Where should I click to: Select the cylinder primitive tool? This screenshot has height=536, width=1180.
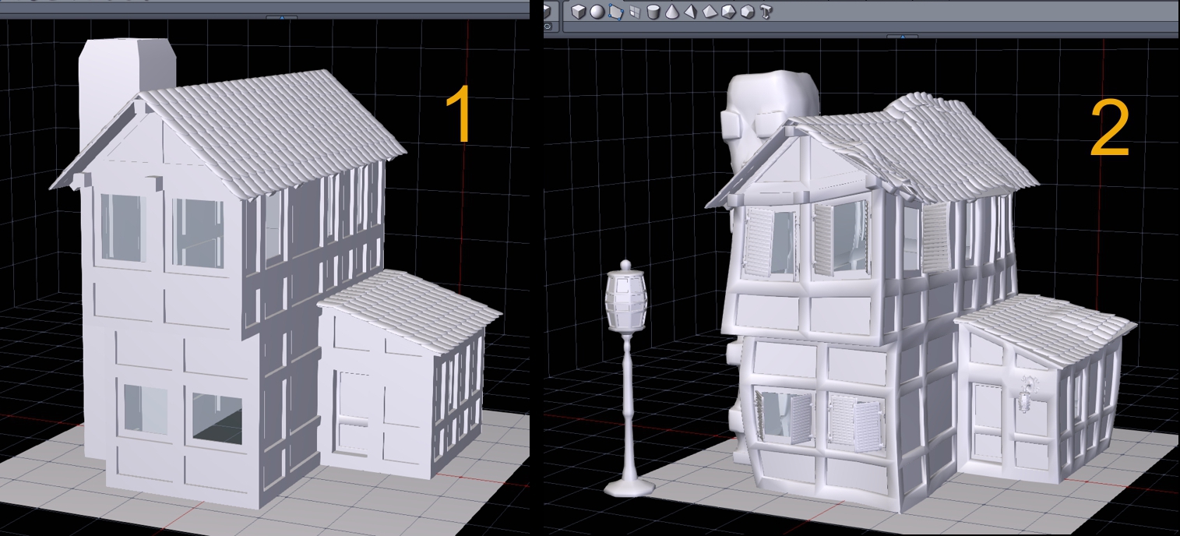653,12
